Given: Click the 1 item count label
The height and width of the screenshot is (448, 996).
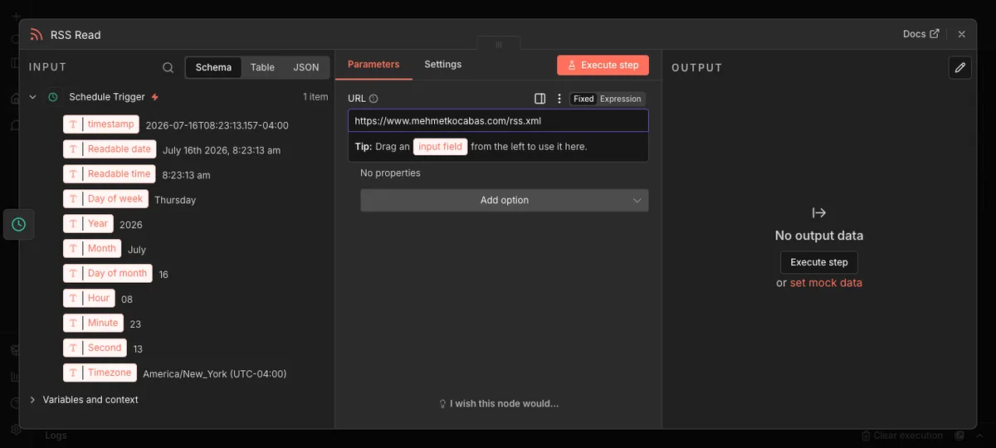Looking at the screenshot, I should (x=315, y=97).
